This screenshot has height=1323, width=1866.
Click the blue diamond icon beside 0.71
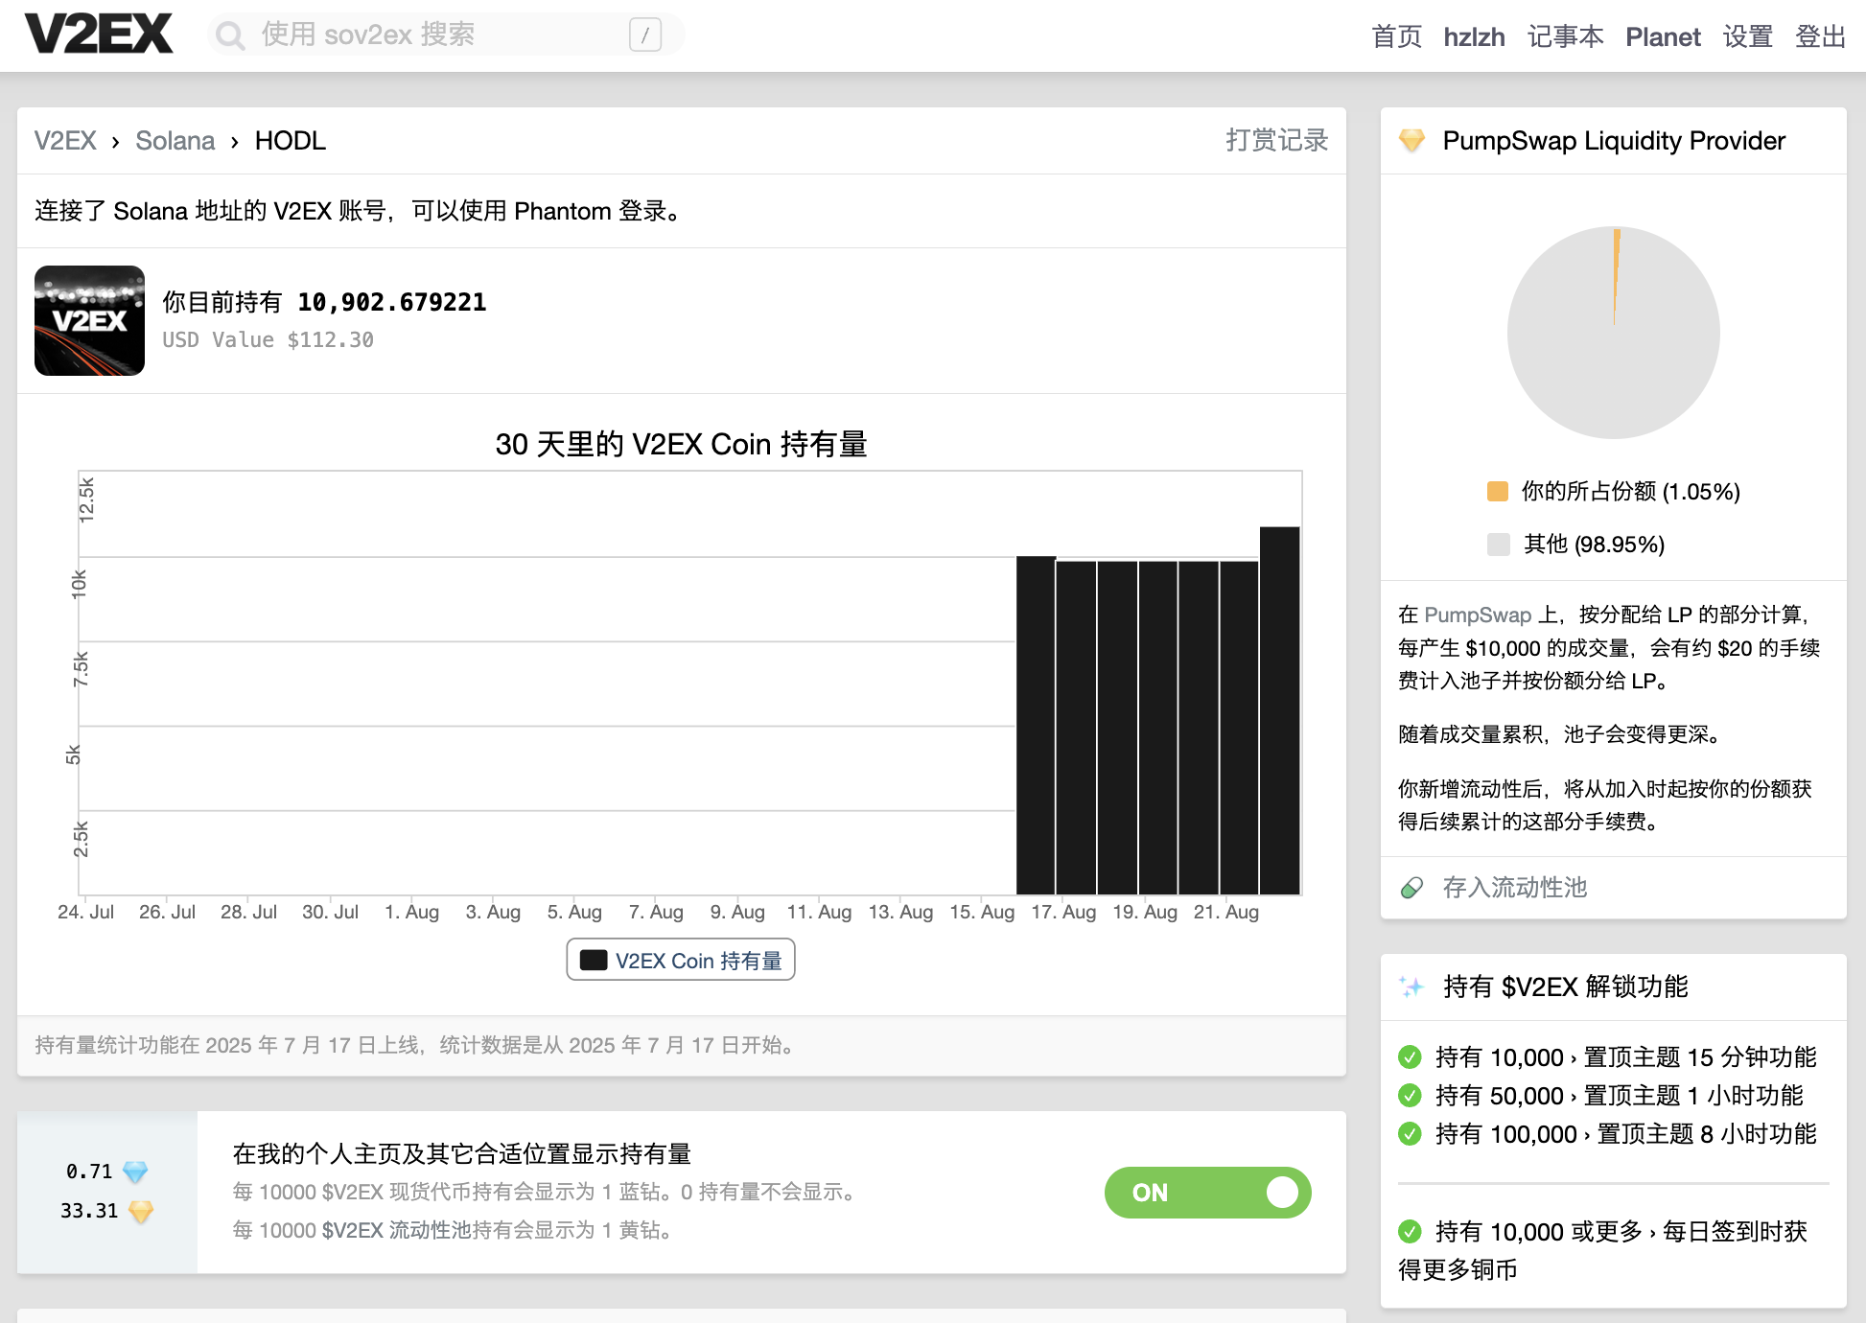point(135,1172)
